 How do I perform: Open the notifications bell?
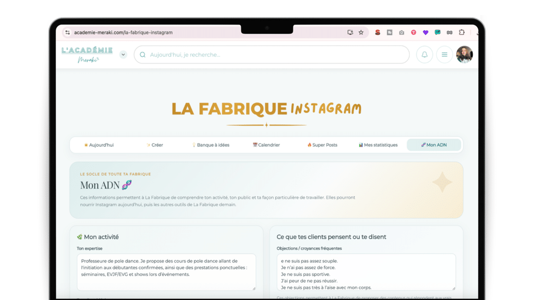point(424,54)
